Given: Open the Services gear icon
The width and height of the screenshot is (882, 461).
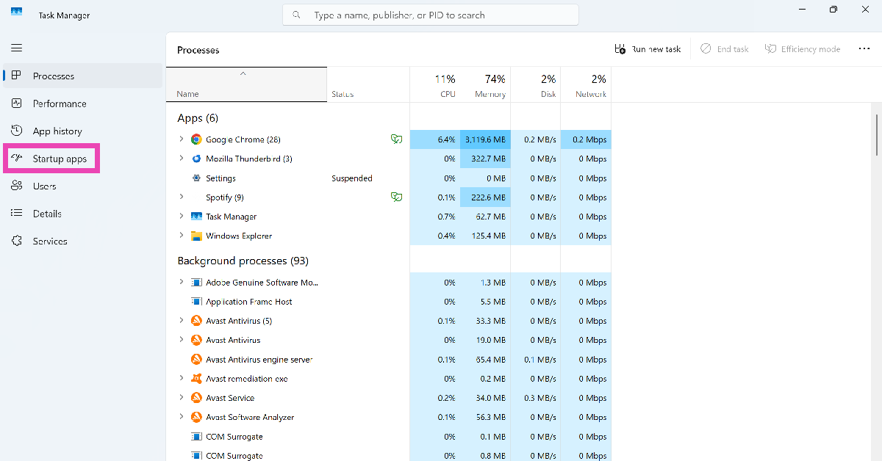Looking at the screenshot, I should [16, 242].
